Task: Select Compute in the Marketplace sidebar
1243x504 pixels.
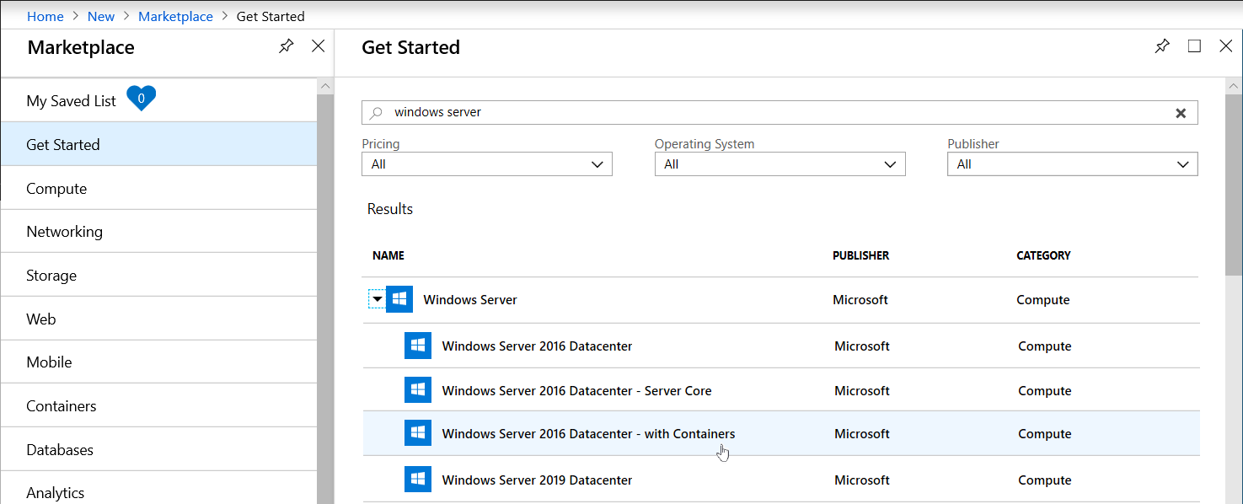Action: [x=56, y=187]
